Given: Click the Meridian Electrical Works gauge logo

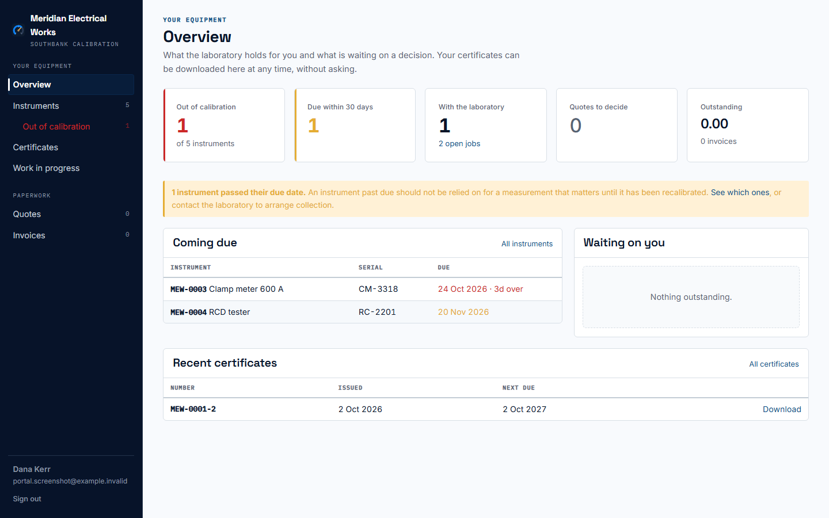Looking at the screenshot, I should point(18,30).
